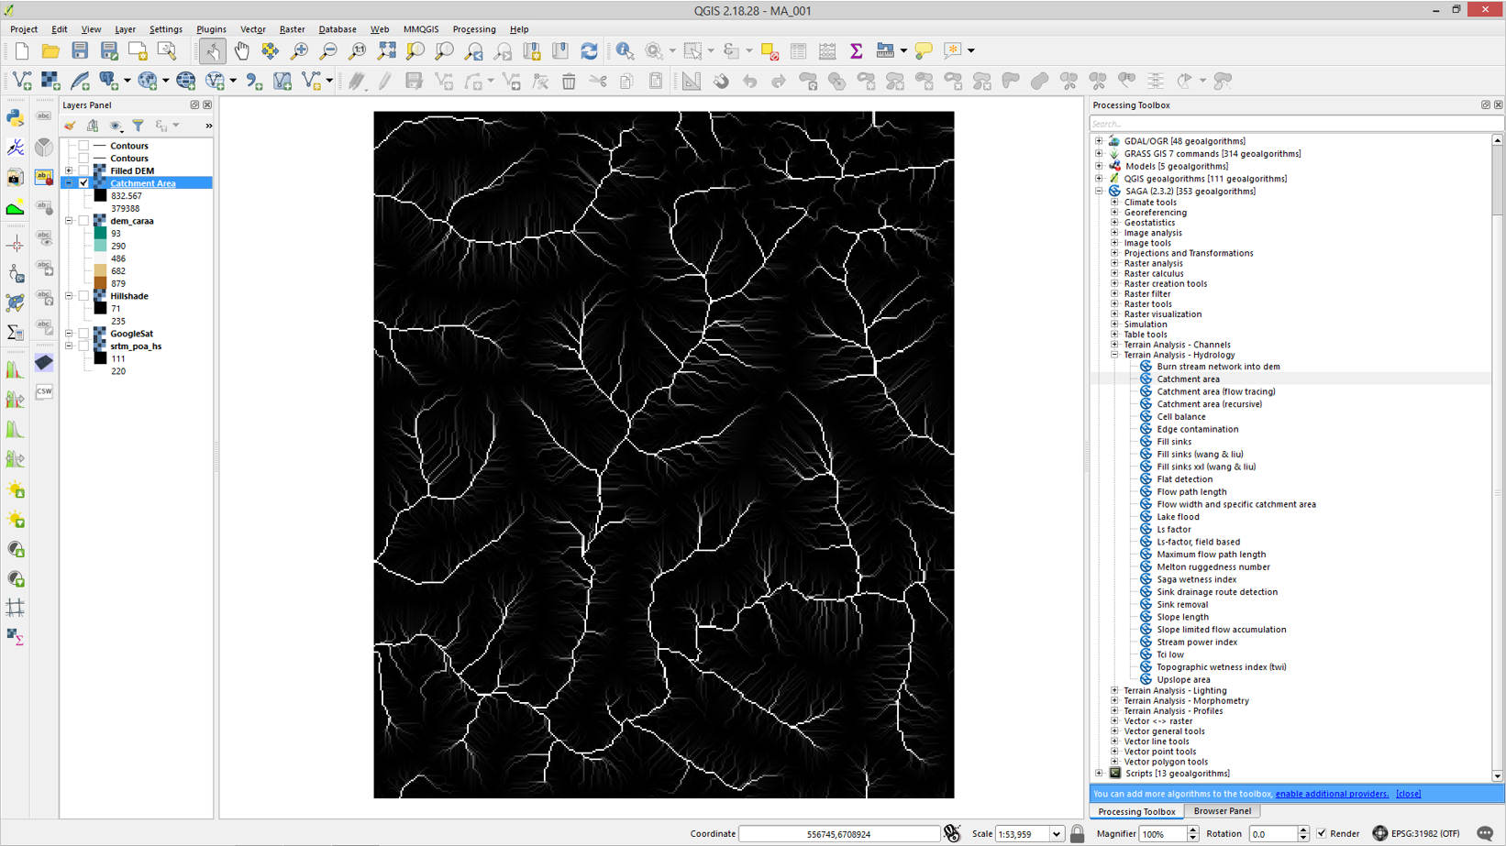Viewport: 1506px width, 846px height.
Task: Click the teal 93 color swatch in dem_caraa
Action: pyautogui.click(x=100, y=234)
